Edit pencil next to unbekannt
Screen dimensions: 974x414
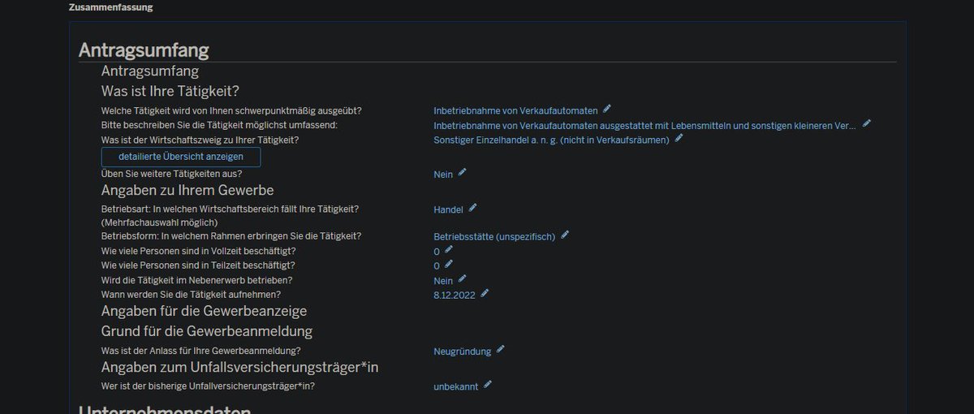pos(488,385)
